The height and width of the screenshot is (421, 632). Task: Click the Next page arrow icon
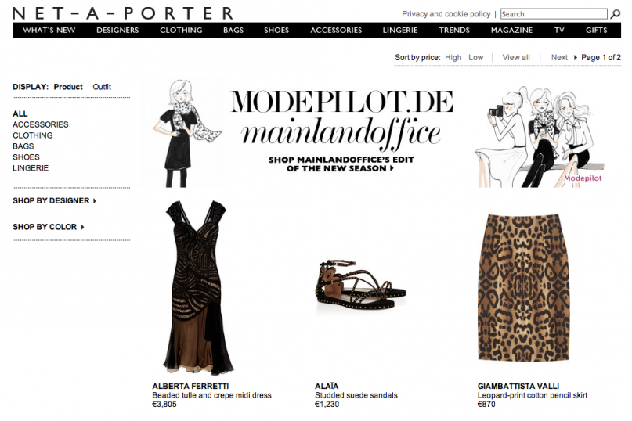(x=575, y=58)
